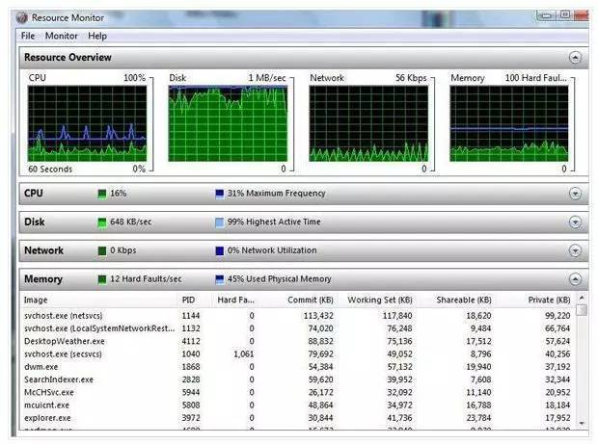Click the blue Used Physical Memory indicator
The image size is (598, 445).
coord(220,279)
